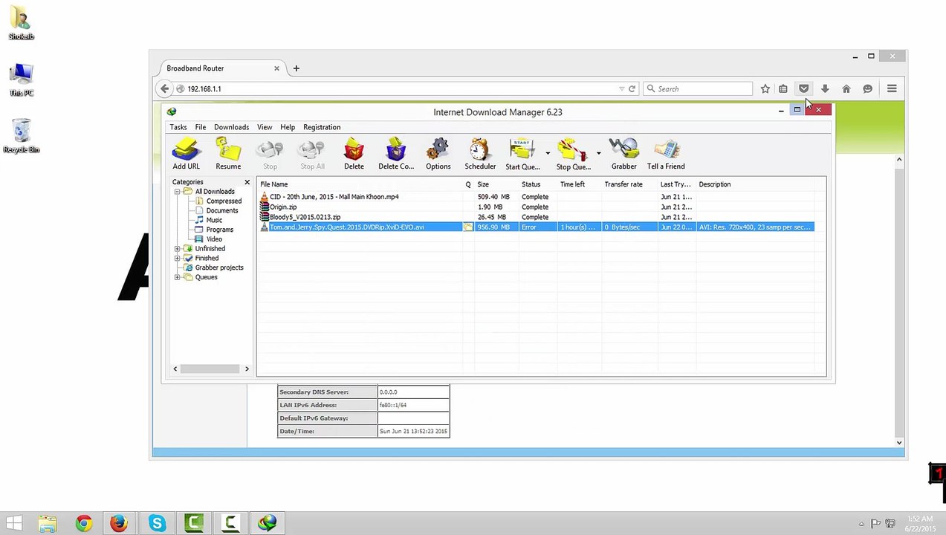
Task: Select Grabber projects in the tree
Action: [x=219, y=267]
